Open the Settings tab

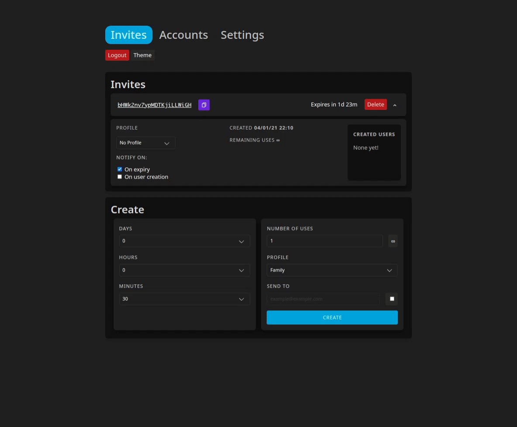click(242, 35)
